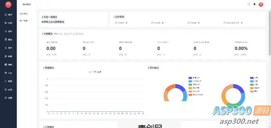Click the restaurant logo in the sidebar
Screen dimensions: 271x128
(8, 5)
